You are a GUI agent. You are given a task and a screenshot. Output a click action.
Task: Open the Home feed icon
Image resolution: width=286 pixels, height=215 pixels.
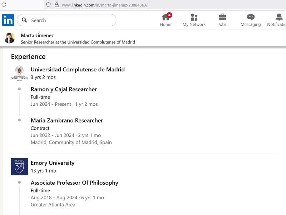pyautogui.click(x=166, y=17)
